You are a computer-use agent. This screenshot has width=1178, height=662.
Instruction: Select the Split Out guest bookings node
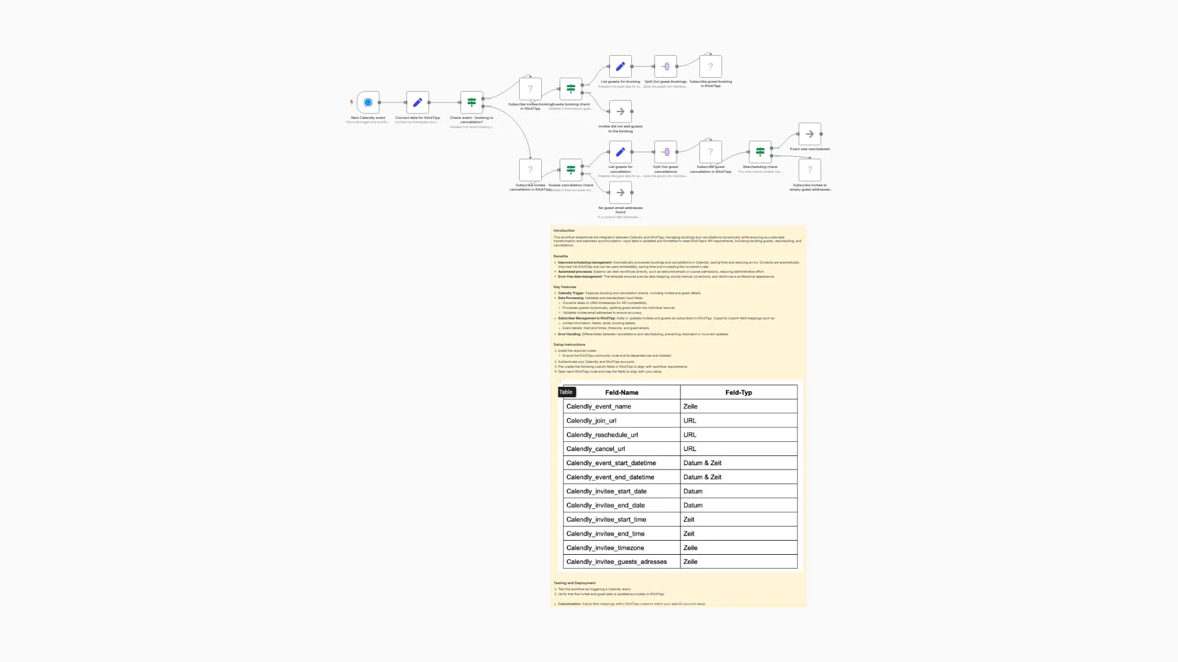click(666, 66)
